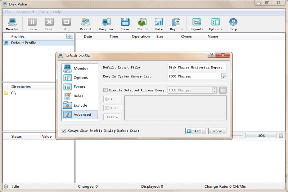Click the close icon next to the 100% bar
Screen dimensions: 288x192
[281, 135]
